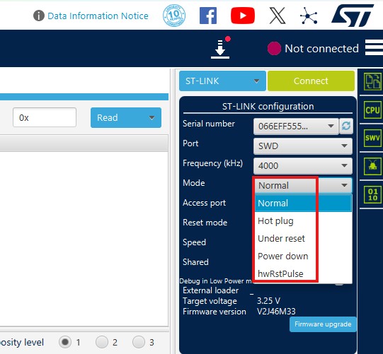Click the Not connected status indicator
This screenshot has width=383, height=354.
pos(313,48)
